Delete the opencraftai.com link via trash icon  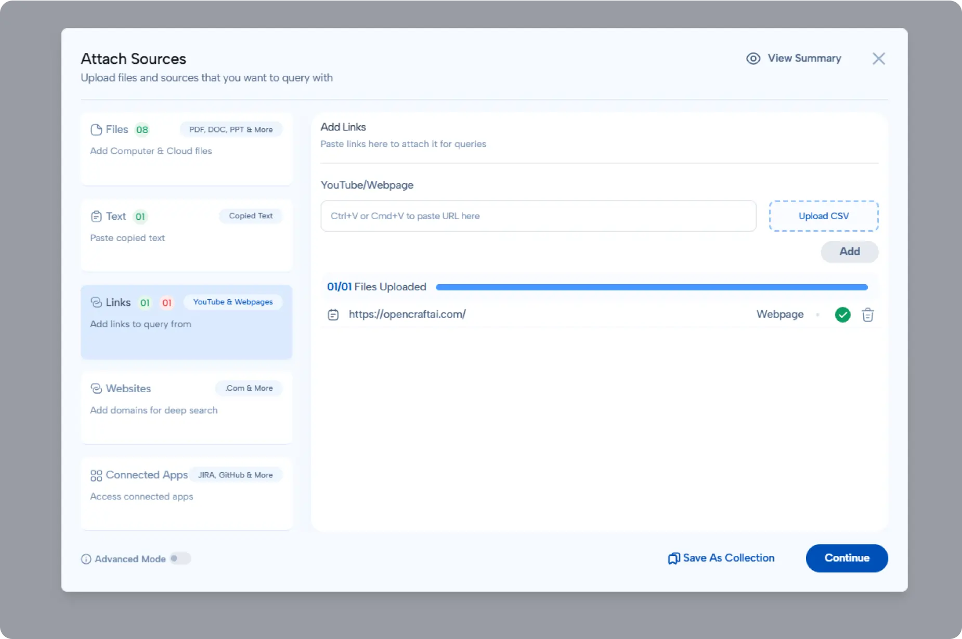(x=868, y=314)
